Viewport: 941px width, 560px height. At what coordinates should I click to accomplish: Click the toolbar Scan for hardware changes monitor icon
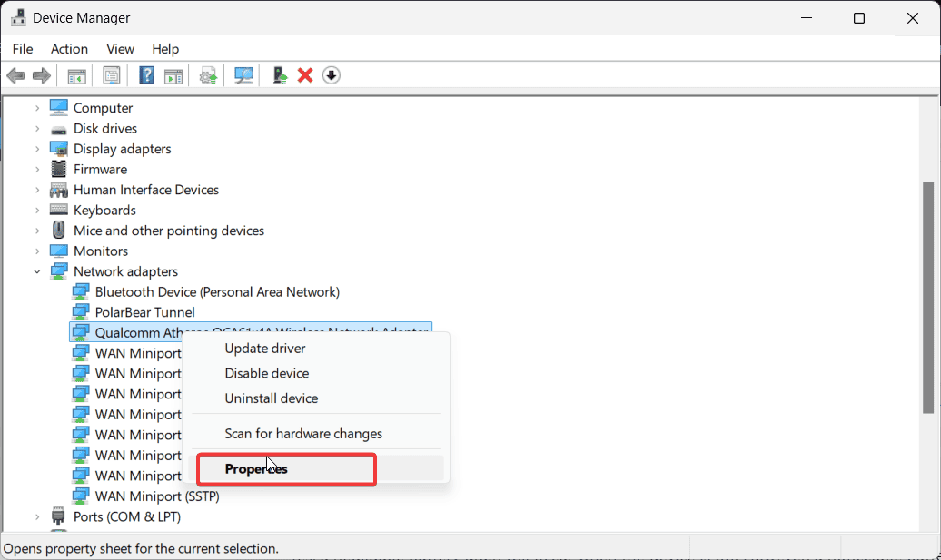click(243, 75)
